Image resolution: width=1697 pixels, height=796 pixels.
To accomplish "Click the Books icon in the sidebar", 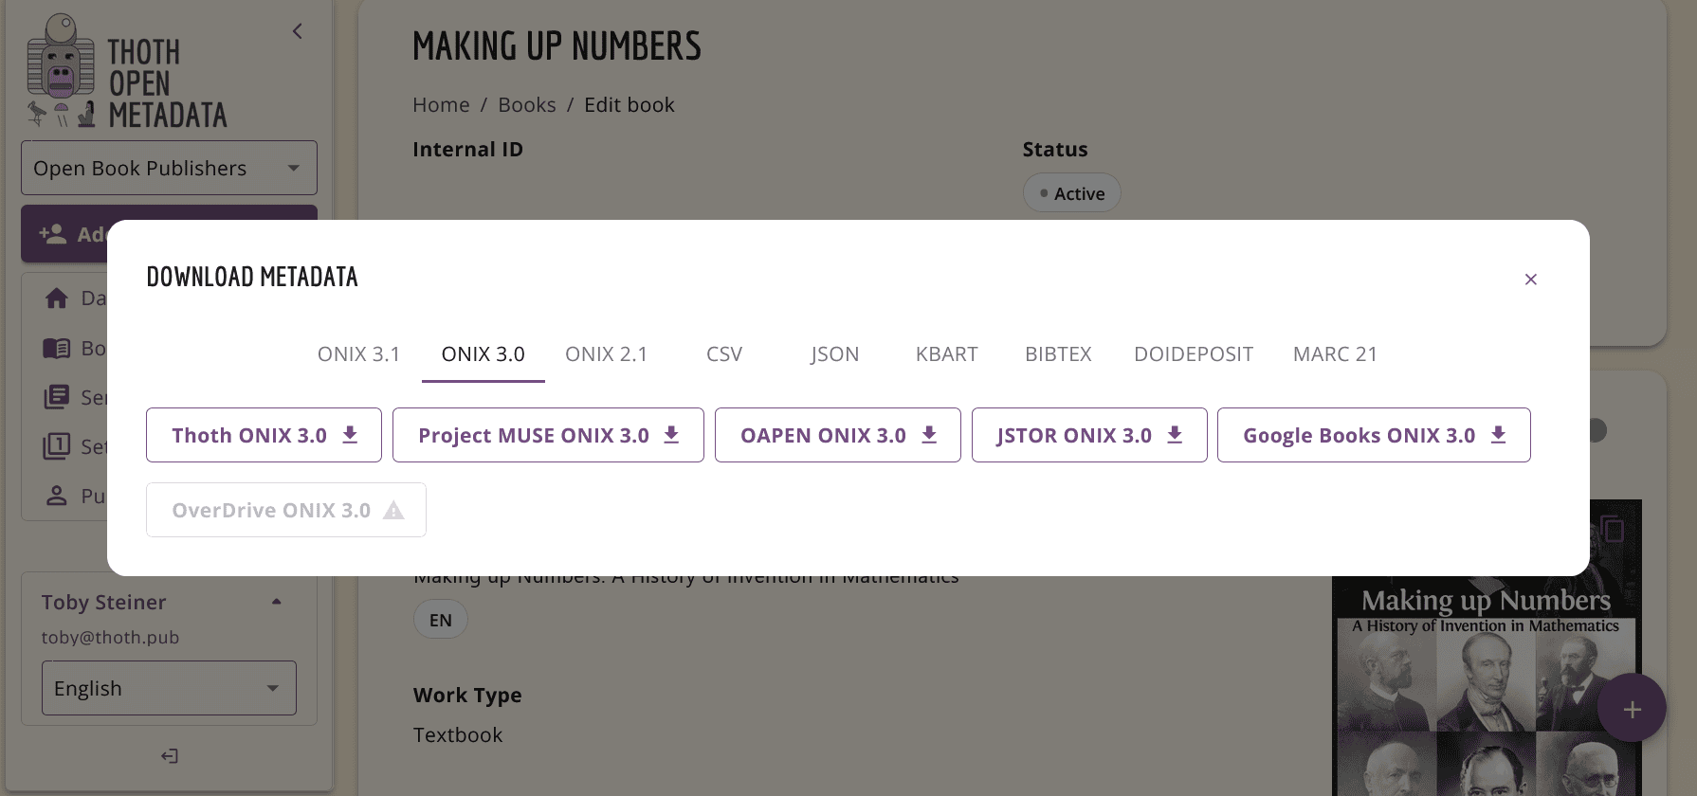I will point(57,348).
